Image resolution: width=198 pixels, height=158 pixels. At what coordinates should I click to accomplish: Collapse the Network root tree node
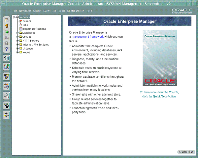pyautogui.click(x=14, y=17)
